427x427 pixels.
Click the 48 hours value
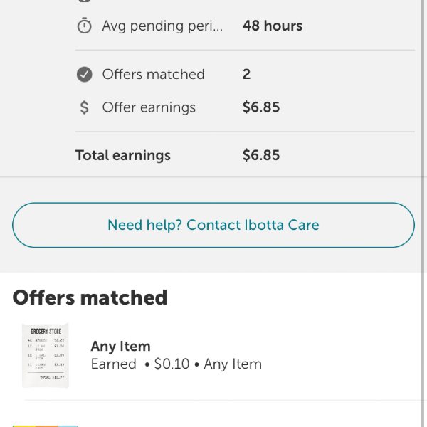(273, 26)
